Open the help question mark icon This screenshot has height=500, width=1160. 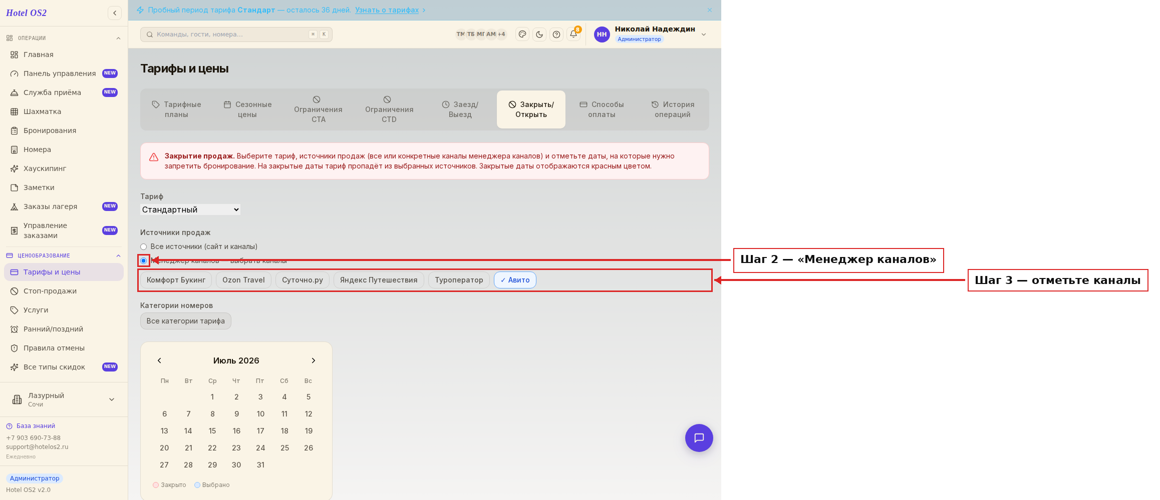pyautogui.click(x=556, y=34)
